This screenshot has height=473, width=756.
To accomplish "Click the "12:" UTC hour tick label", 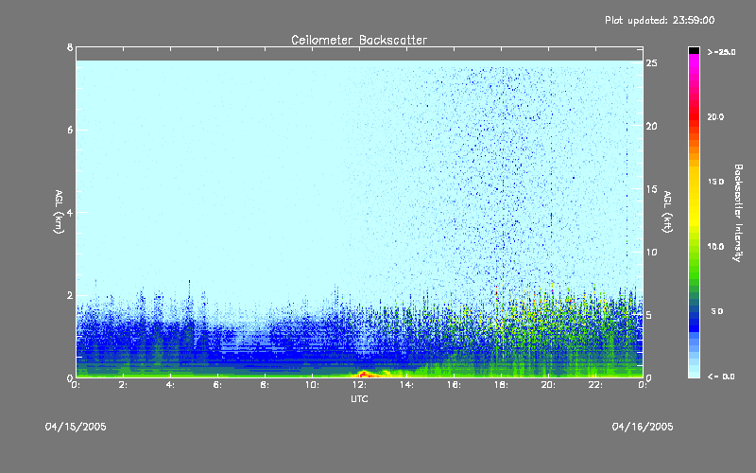I will pos(359,385).
